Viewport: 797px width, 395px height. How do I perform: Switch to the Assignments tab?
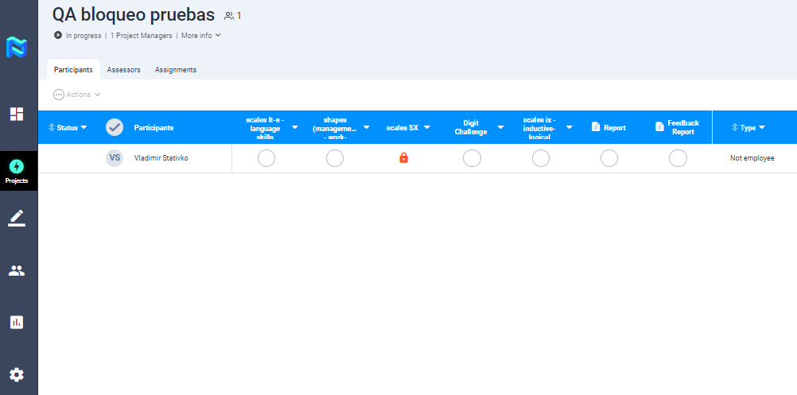176,70
